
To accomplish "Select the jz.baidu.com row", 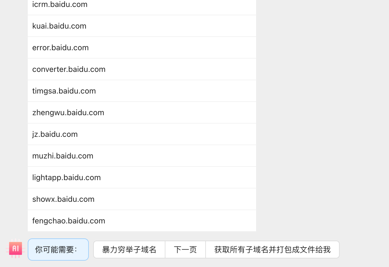I will tap(142, 134).
